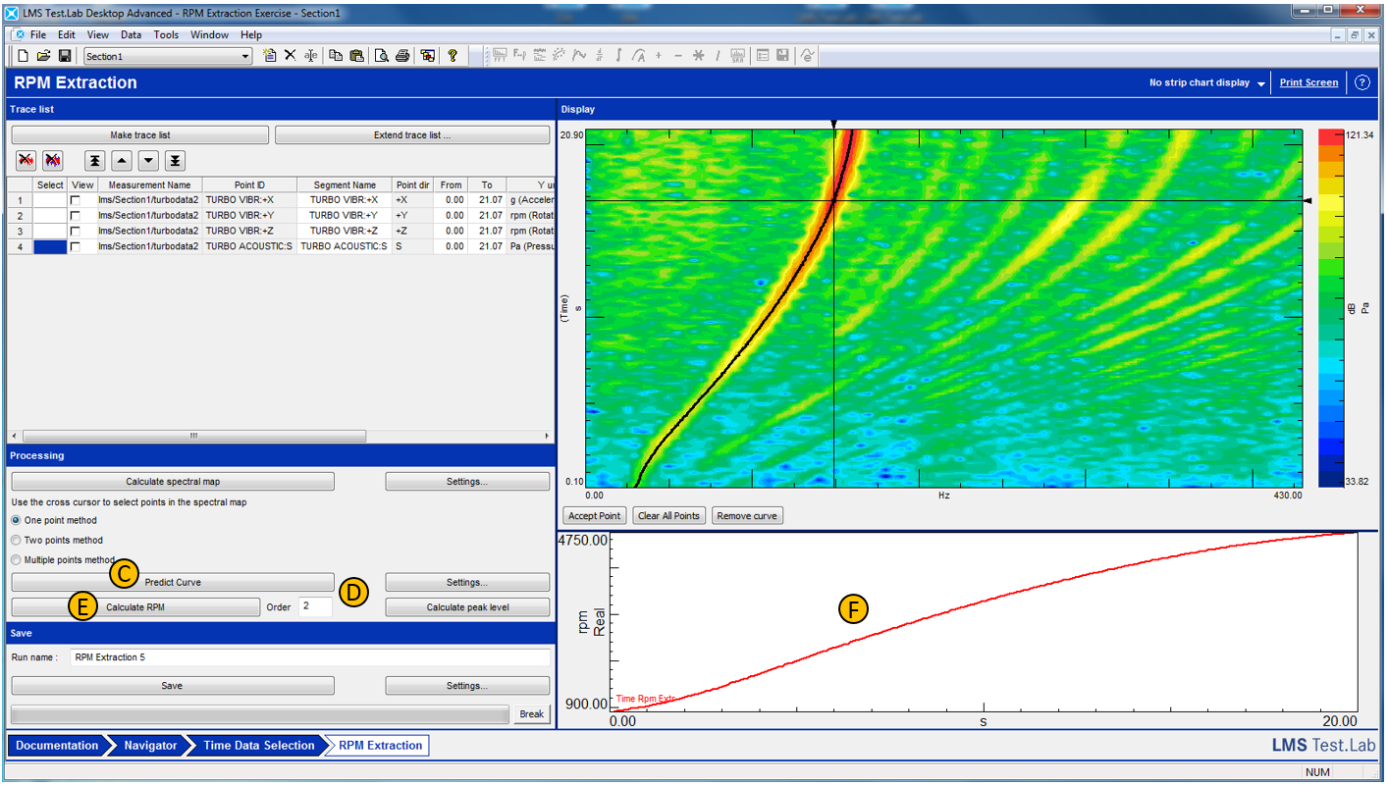The height and width of the screenshot is (785, 1388).
Task: Open the Edit menu
Action: 66,34
